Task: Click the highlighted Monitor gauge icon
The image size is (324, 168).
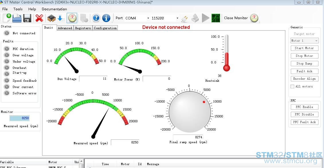Action: [x=72, y=18]
